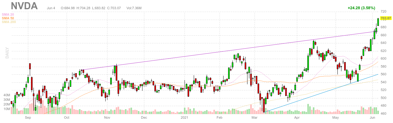Click the 30M volume axis label
393x123 pixels.
(7, 100)
